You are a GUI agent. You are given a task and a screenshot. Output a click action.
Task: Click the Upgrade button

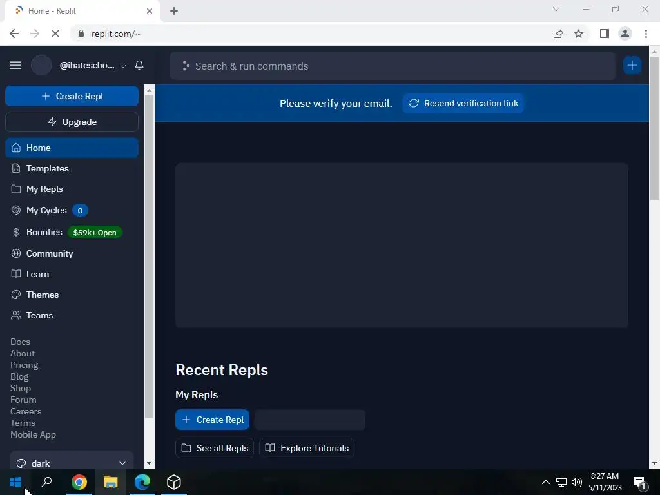tap(72, 122)
